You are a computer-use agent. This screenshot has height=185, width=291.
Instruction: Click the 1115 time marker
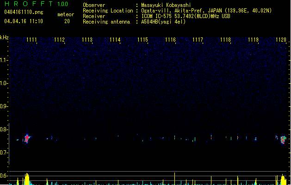[142, 40]
